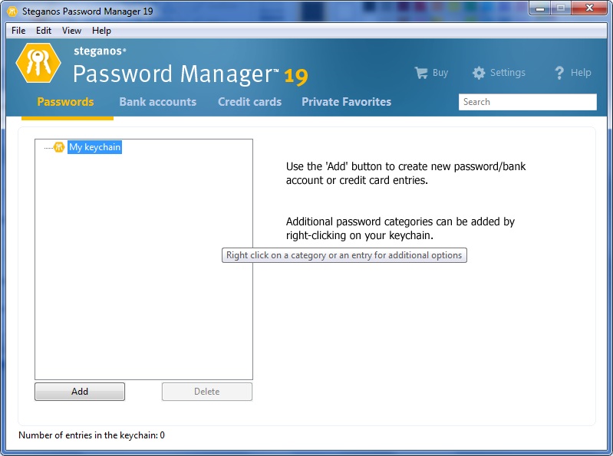Select the My keychain tree item

(x=94, y=147)
